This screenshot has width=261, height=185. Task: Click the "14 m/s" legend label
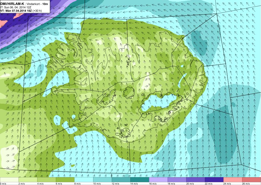(x=134, y=184)
